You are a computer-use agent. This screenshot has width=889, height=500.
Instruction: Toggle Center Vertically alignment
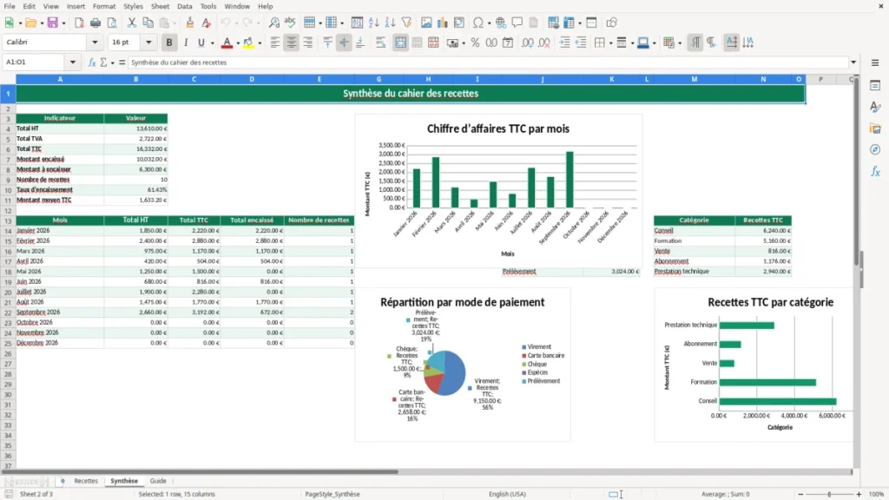(344, 43)
